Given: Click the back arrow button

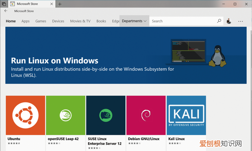Looking at the screenshot, I should [6, 11].
